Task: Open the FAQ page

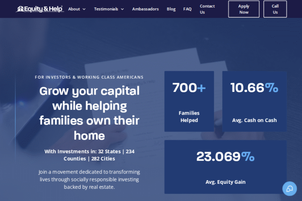Action: point(187,9)
